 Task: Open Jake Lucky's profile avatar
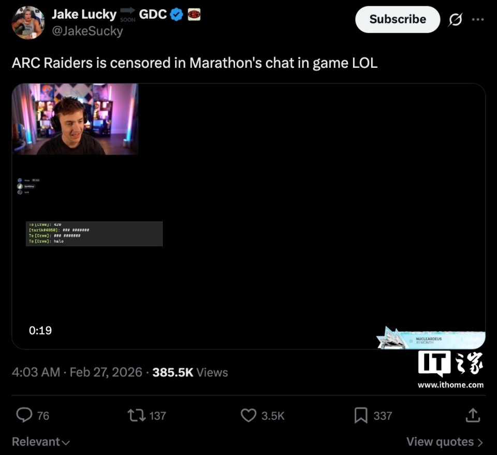point(28,22)
